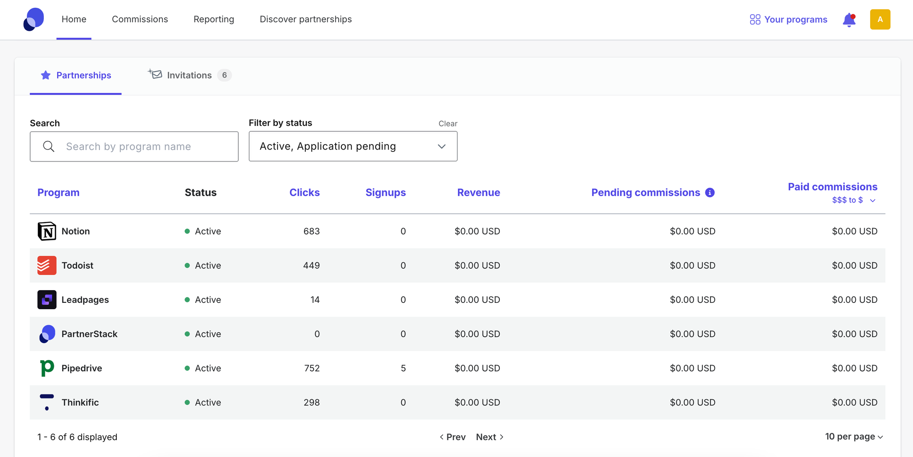Click the Pipedrive program logo
913x457 pixels.
(47, 368)
